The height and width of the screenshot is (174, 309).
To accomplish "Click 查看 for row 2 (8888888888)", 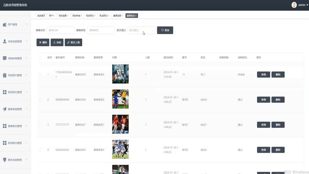I will (263, 100).
